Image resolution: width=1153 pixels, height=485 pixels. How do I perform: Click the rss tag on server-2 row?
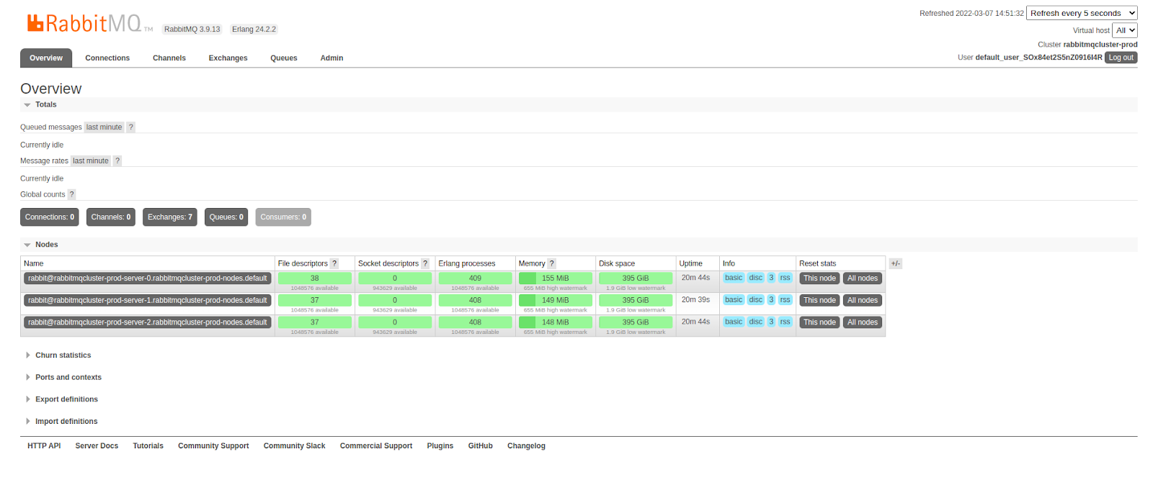(785, 322)
